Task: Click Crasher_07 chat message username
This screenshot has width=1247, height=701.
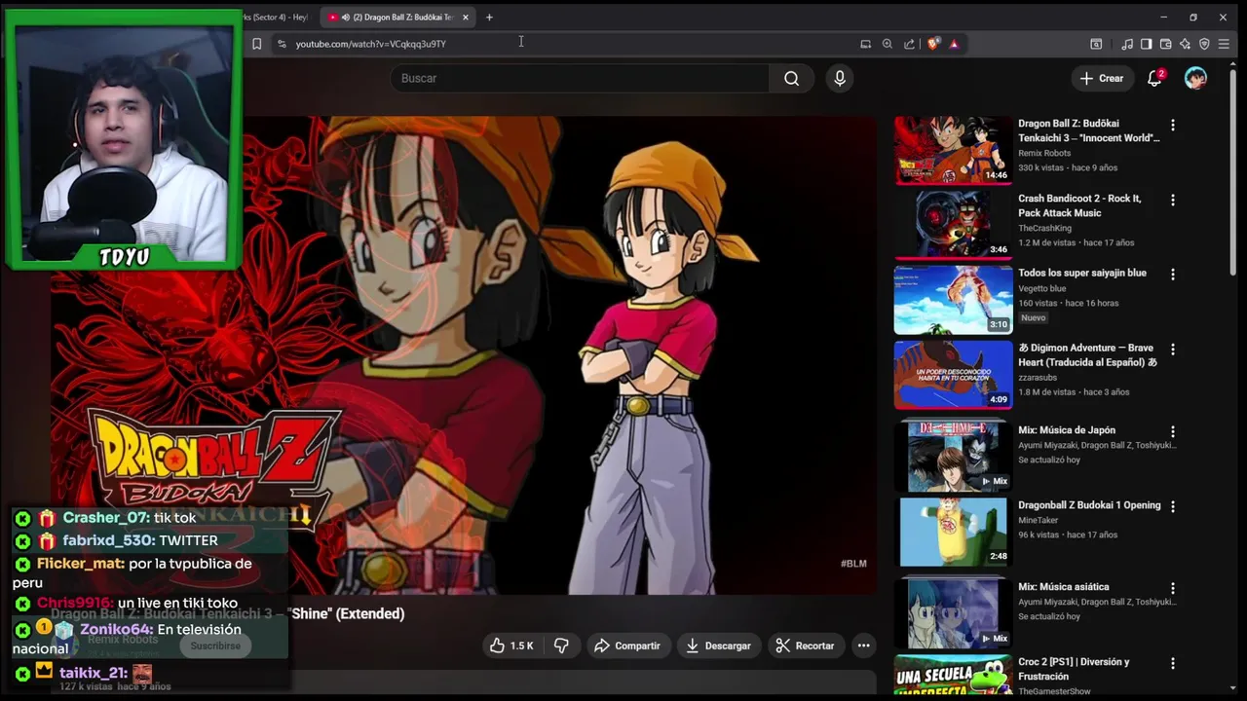Action: tap(106, 518)
